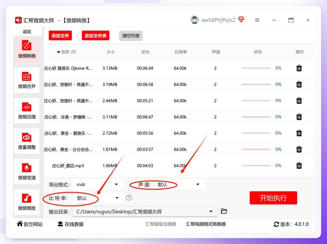Delete the 庄心妍_爱囚.mp3 row
The image size is (327, 244).
click(x=299, y=166)
